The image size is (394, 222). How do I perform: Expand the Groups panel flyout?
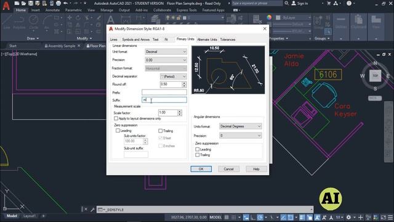click(x=322, y=38)
